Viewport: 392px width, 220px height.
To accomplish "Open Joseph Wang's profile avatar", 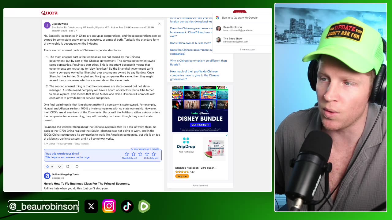I will (47, 25).
